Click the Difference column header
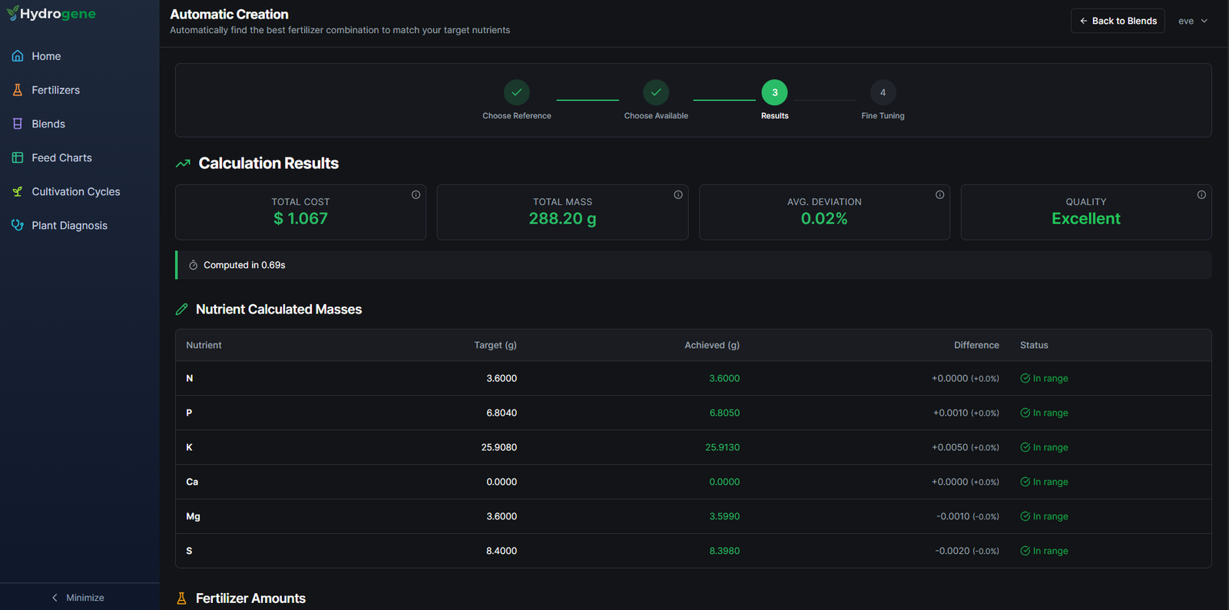Screen dimensions: 1229x610 (976, 346)
